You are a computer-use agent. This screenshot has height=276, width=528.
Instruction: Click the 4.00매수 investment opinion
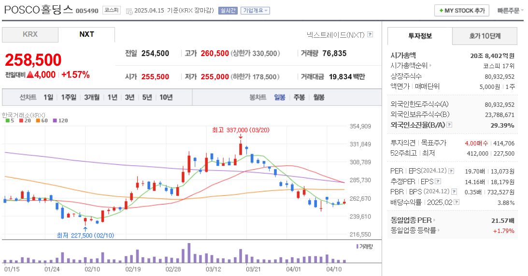[x=476, y=143]
